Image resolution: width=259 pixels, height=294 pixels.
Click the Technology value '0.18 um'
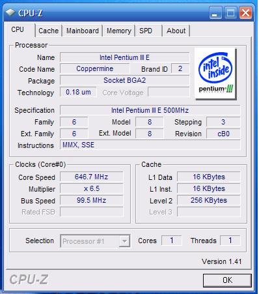78,92
